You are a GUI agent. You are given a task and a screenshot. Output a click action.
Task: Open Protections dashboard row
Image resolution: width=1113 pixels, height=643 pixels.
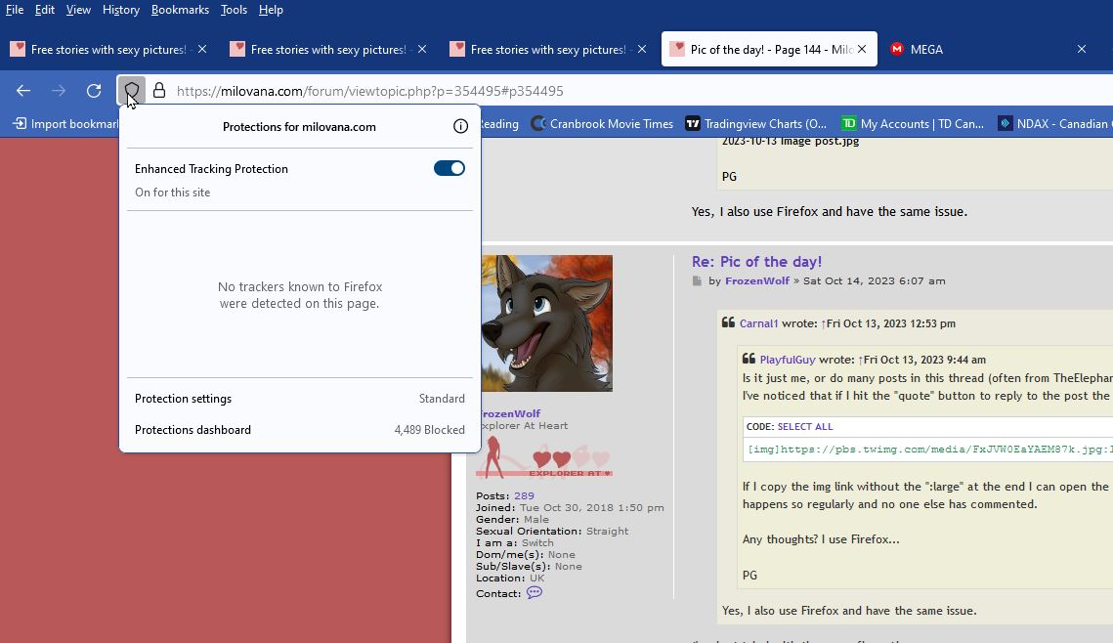click(x=300, y=430)
